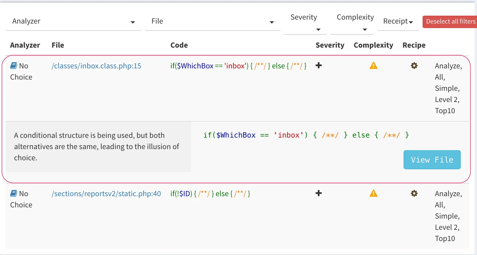Click the Simple recipe link in first row
Viewport: 477px width, 255px height.
click(447, 88)
